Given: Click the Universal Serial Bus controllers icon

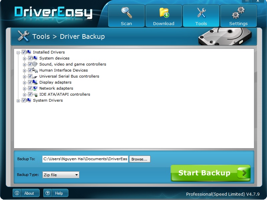Looking at the screenshot, I should pyautogui.click(x=35, y=77).
